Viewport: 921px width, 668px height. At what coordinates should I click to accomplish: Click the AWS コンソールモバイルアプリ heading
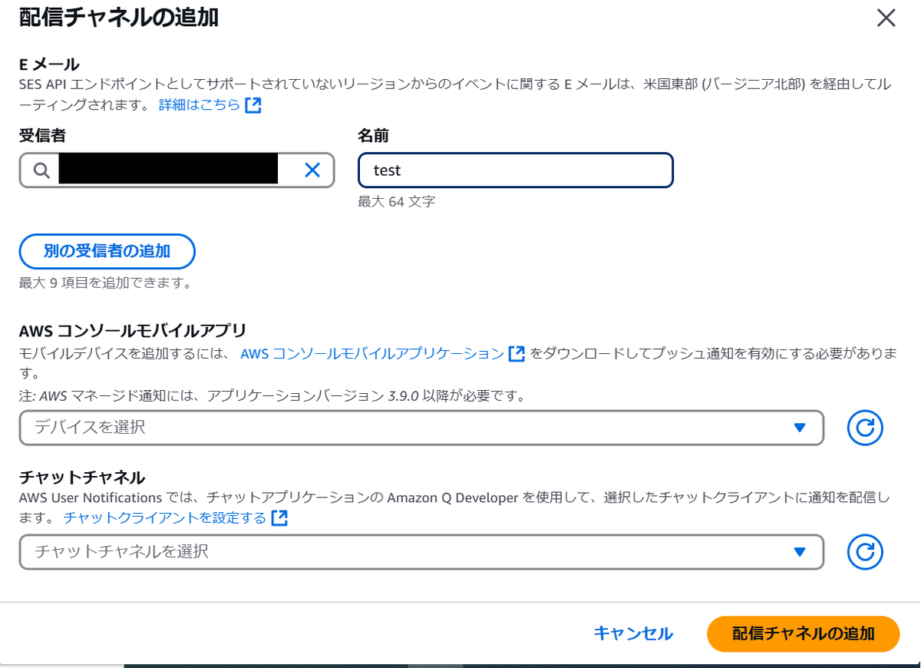[x=133, y=331]
